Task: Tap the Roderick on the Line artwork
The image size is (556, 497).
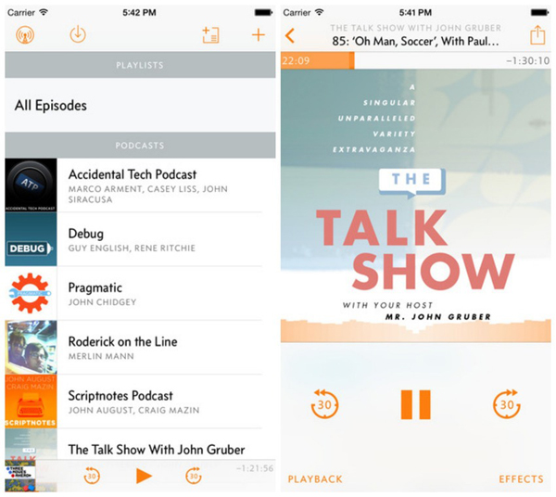Action: coord(31,348)
